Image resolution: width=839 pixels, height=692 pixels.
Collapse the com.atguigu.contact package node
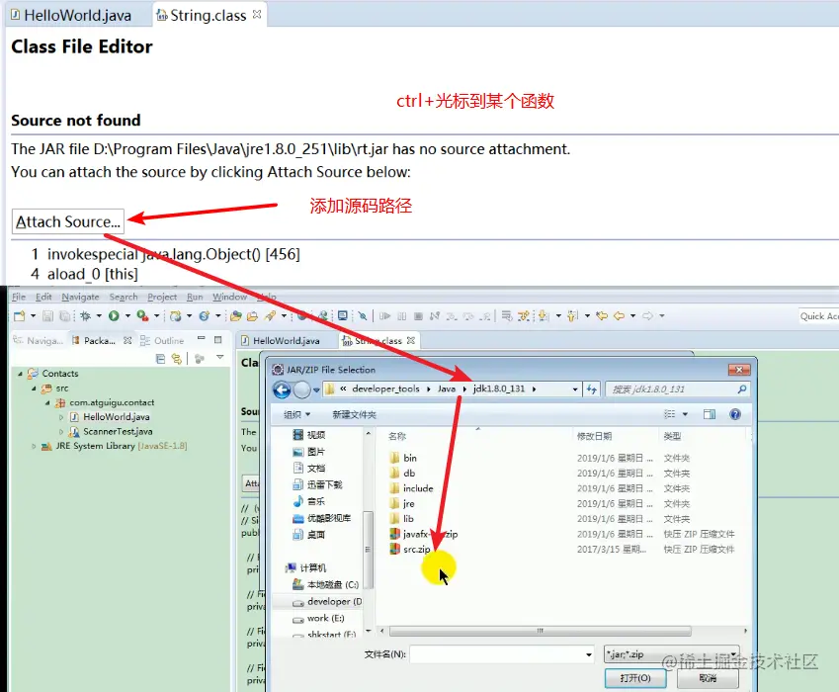tap(47, 402)
